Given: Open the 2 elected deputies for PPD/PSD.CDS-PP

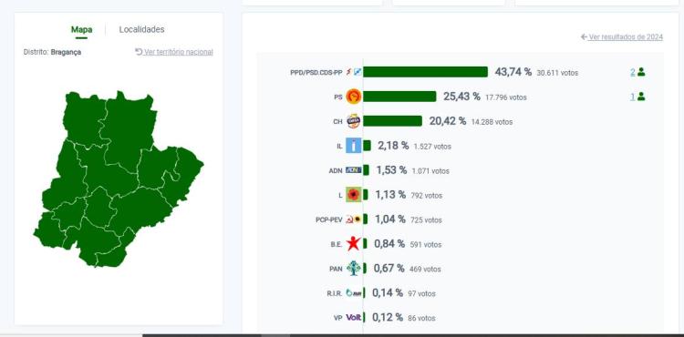Looking at the screenshot, I should click(x=637, y=72).
